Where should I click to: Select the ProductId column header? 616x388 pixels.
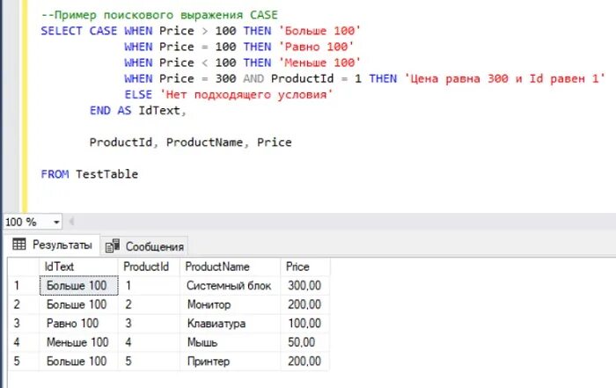point(149,267)
